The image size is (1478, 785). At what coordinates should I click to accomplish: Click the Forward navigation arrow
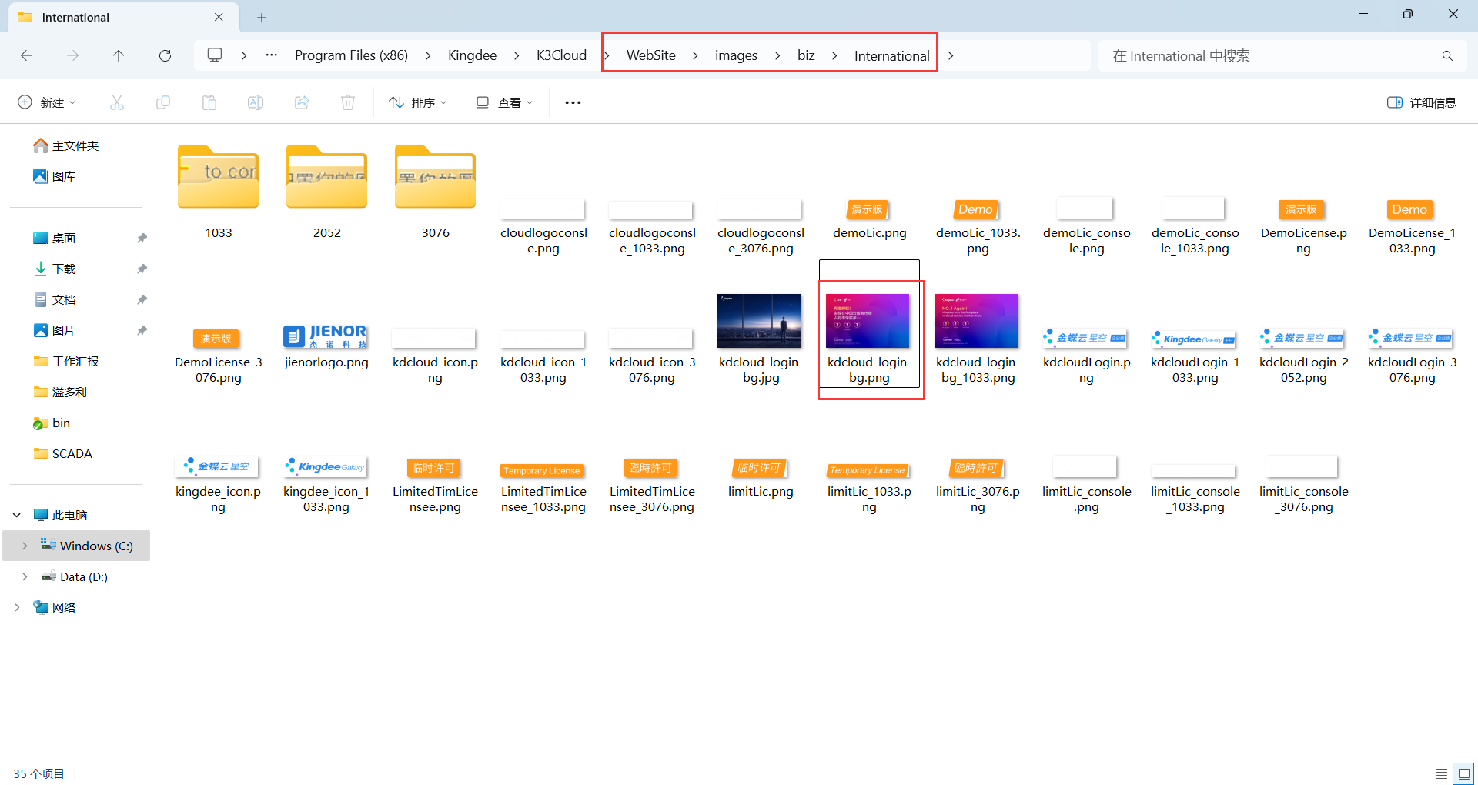pyautogui.click(x=72, y=55)
